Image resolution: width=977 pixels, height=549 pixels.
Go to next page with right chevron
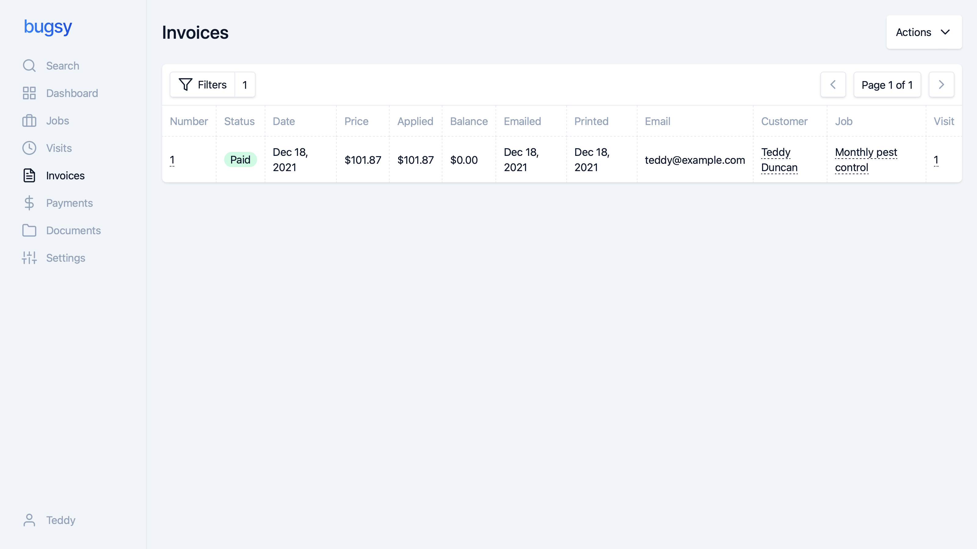(941, 84)
